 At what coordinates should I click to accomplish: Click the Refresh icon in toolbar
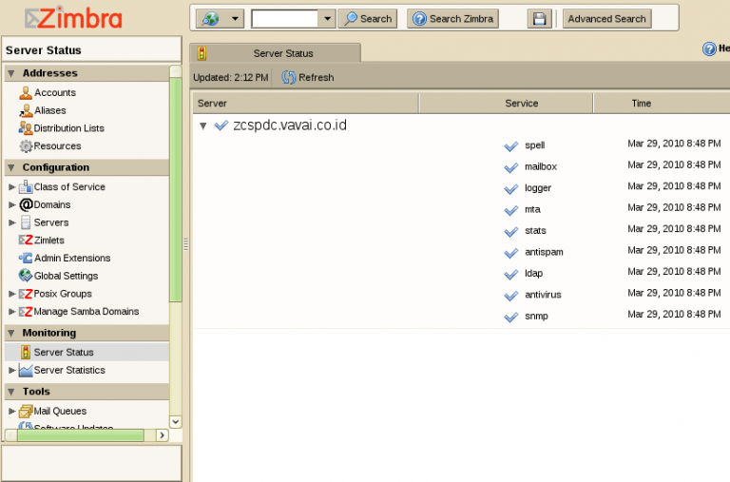pos(289,77)
